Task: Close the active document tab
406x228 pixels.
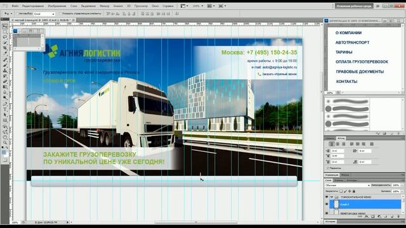Action: (x=74, y=20)
